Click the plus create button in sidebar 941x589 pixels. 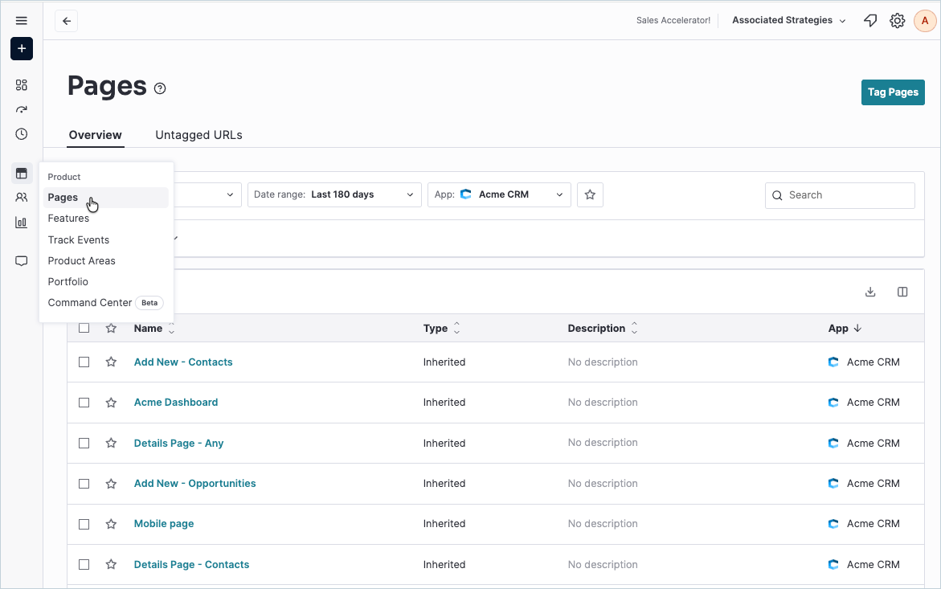tap(22, 48)
